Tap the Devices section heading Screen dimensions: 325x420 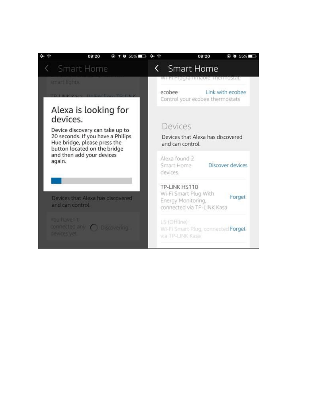pyautogui.click(x=176, y=126)
